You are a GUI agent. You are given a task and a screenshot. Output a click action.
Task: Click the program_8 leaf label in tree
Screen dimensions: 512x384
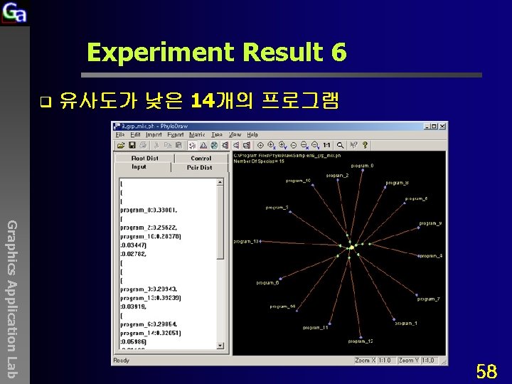coord(397,183)
